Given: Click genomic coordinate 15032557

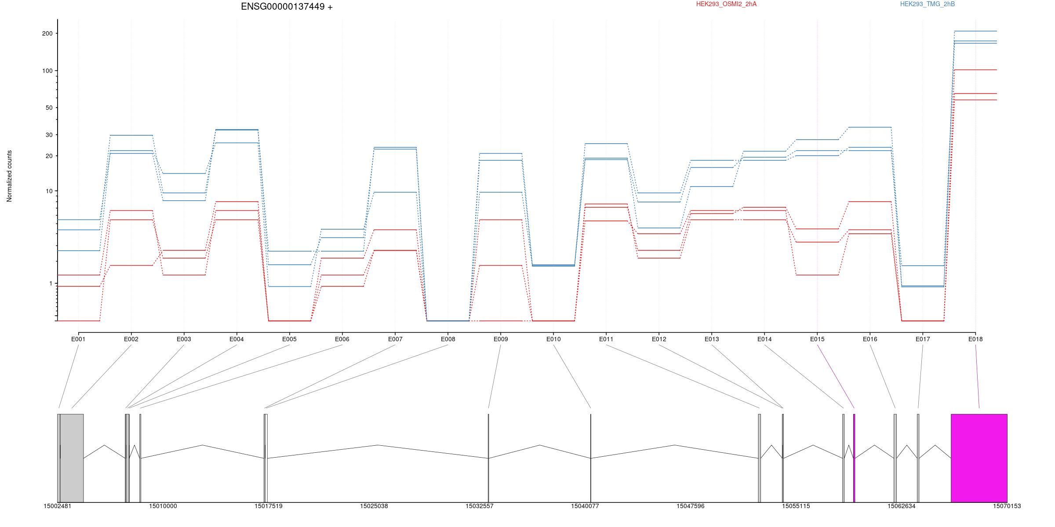Looking at the screenshot, I should 479,506.
